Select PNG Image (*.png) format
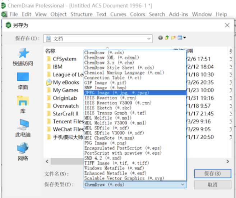The image size is (236, 198). [x=135, y=143]
